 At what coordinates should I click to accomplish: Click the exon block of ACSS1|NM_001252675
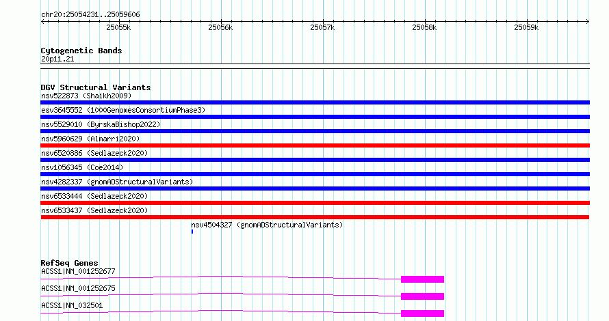(x=423, y=296)
